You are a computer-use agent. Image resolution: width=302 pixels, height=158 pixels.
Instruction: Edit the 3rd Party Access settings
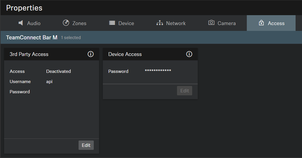coord(86,145)
